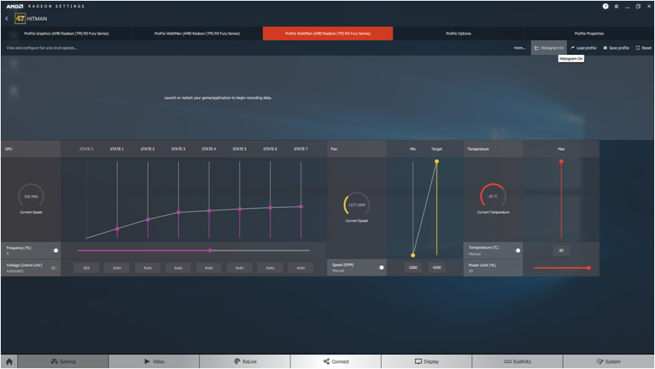Click the STATE 4 frequency point

(x=209, y=210)
